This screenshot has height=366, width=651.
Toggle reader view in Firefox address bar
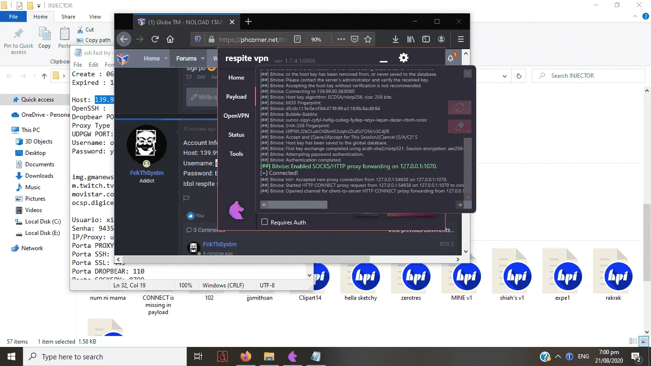click(x=297, y=40)
